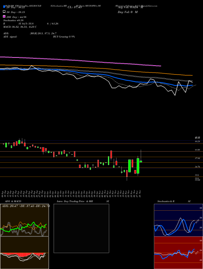
Task: Click the tall red candle that peaks in early November
Action: click(111, 154)
